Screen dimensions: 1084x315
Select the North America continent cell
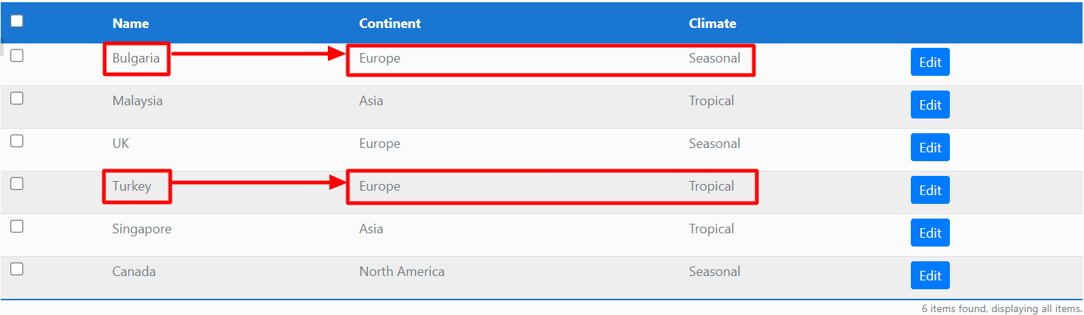[x=402, y=272]
